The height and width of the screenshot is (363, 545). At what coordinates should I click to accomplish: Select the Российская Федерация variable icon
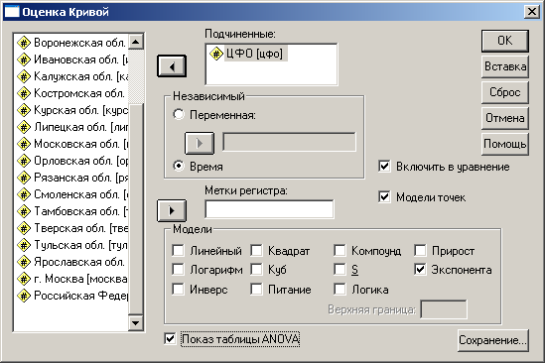[24, 296]
